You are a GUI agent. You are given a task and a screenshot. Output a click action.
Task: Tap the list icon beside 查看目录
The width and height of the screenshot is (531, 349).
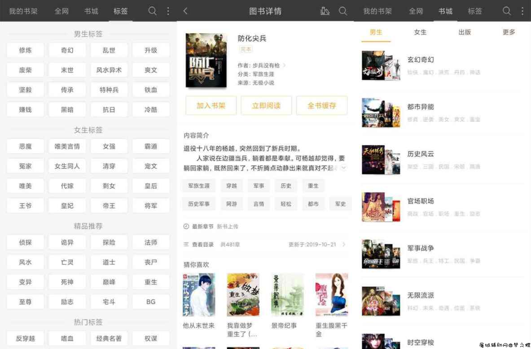coord(186,244)
